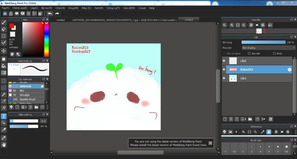Undock the Lớp panel with the float icon
Screen dimensions: 297x159
tap(291, 37)
